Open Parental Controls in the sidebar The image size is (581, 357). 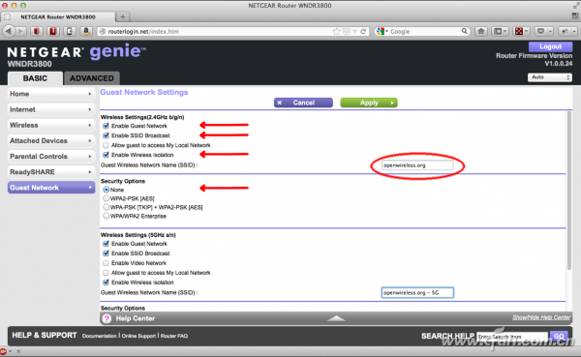pyautogui.click(x=50, y=157)
